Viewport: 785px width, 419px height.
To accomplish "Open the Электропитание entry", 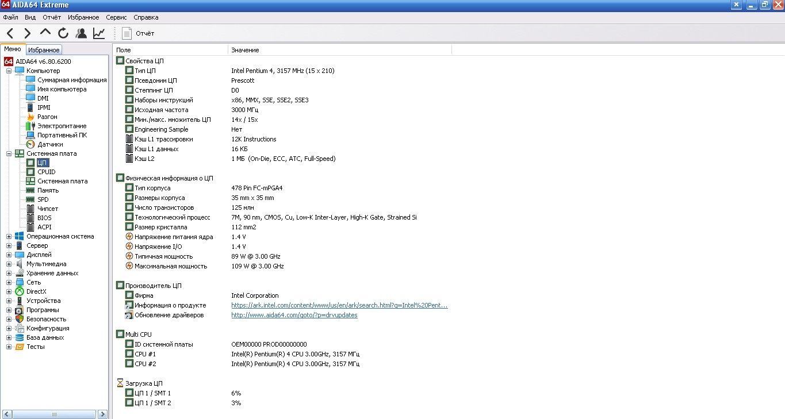I will (62, 126).
